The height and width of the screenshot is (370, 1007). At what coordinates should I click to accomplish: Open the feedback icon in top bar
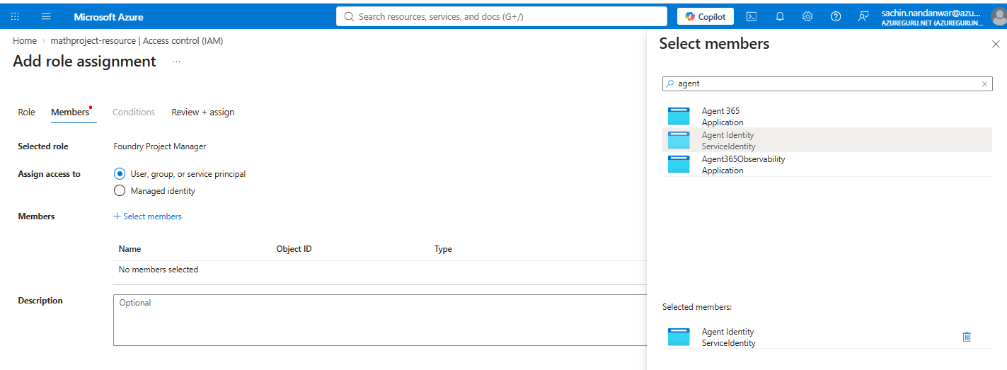point(863,16)
